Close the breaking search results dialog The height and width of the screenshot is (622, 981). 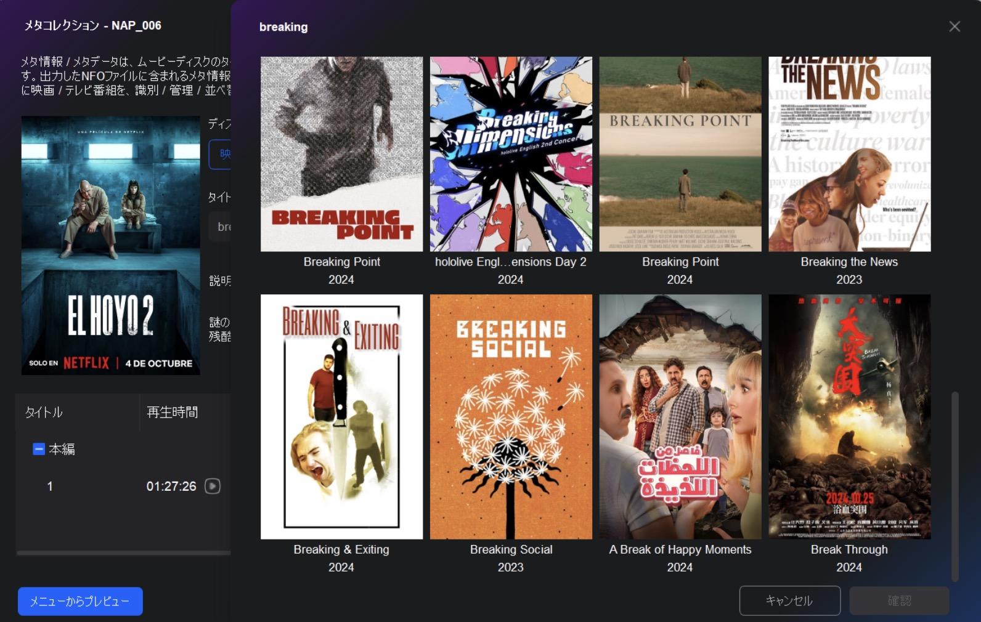[x=955, y=26]
